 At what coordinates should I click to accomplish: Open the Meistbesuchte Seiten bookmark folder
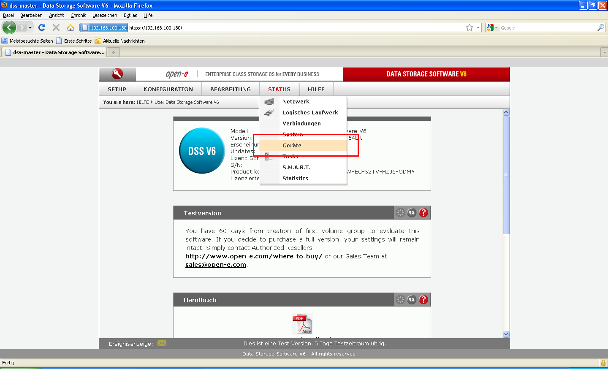point(27,41)
